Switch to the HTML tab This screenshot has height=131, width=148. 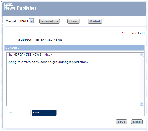pyautogui.click(x=44, y=113)
